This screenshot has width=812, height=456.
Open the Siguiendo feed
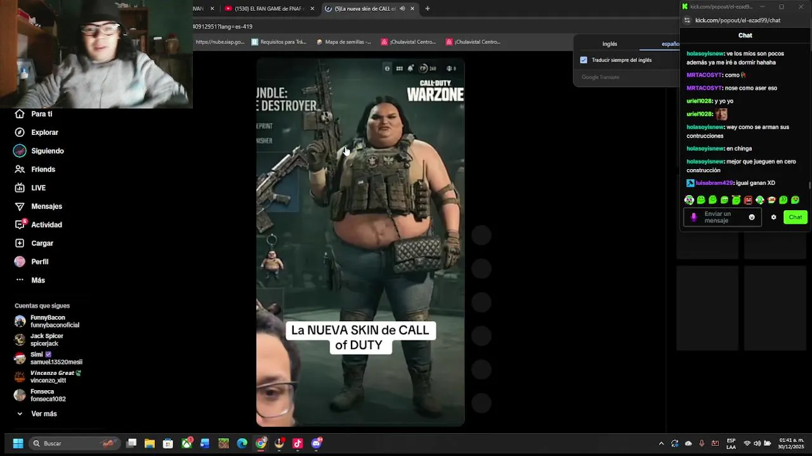pos(39,151)
